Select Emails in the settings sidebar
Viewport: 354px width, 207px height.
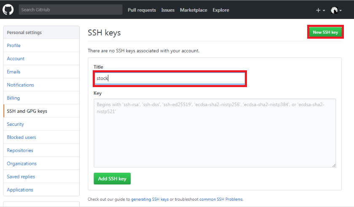(x=14, y=72)
